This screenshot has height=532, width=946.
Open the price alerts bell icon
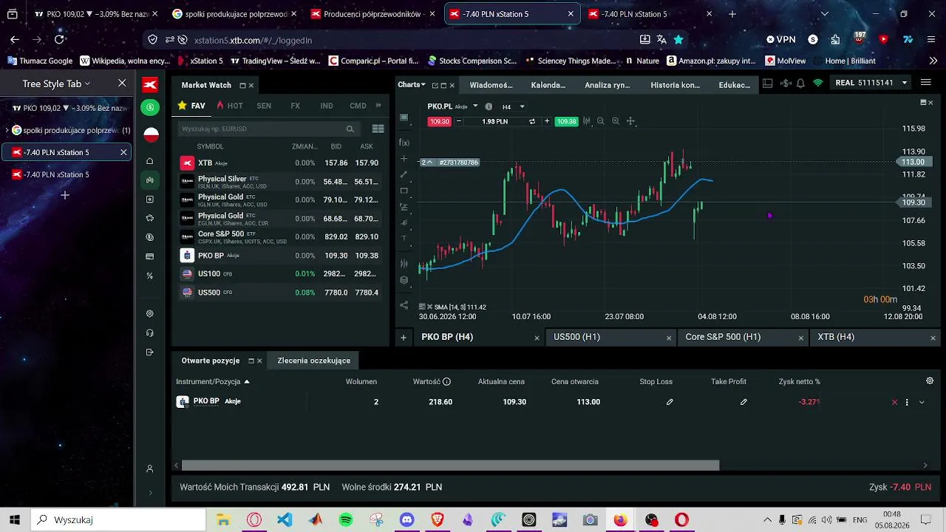800,83
